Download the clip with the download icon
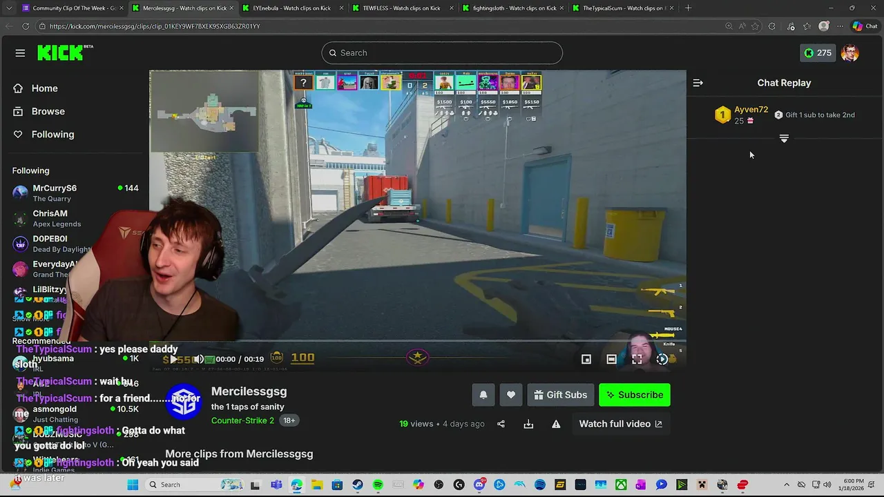Viewport: 884px width, 497px height. 528,424
